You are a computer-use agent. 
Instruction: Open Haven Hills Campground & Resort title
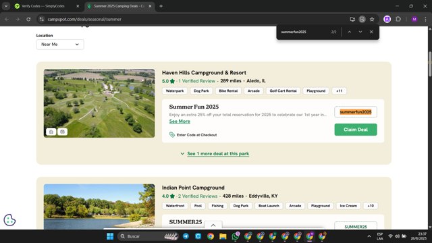[x=204, y=73]
